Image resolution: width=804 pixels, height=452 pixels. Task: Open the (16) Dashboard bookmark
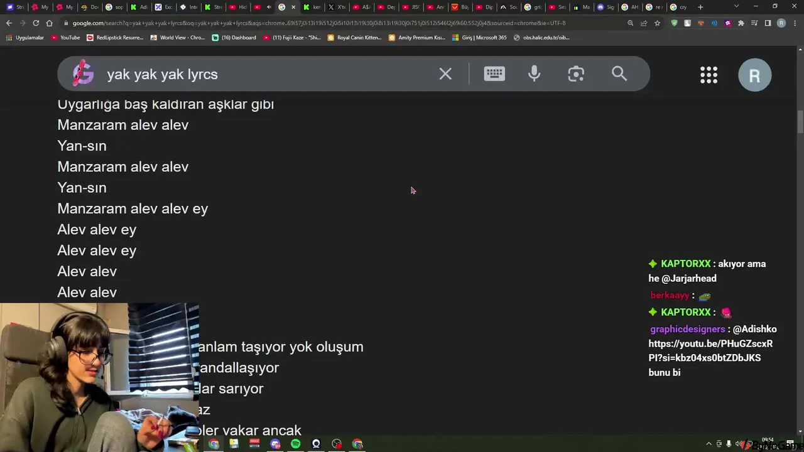pos(234,38)
